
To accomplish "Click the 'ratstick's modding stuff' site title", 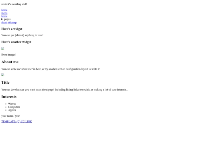I will [x=14, y=4].
